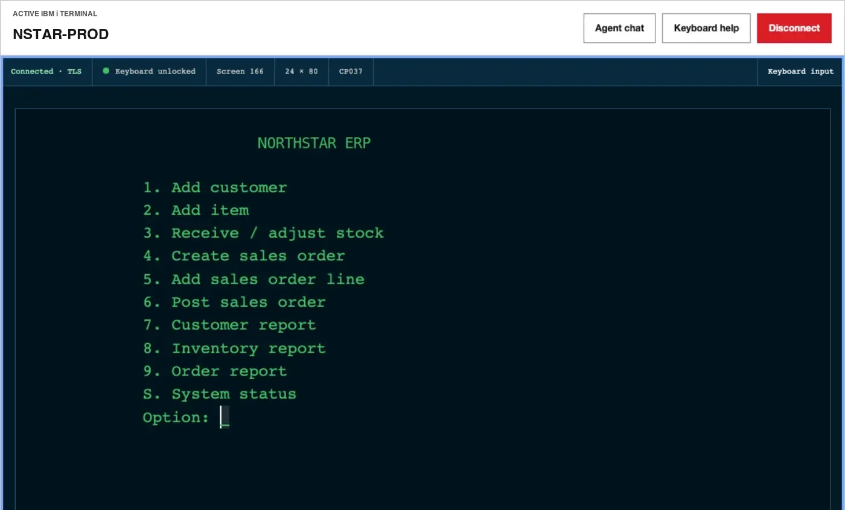845x510 pixels.
Task: Select menu line 9. Order report
Action: [x=215, y=371]
